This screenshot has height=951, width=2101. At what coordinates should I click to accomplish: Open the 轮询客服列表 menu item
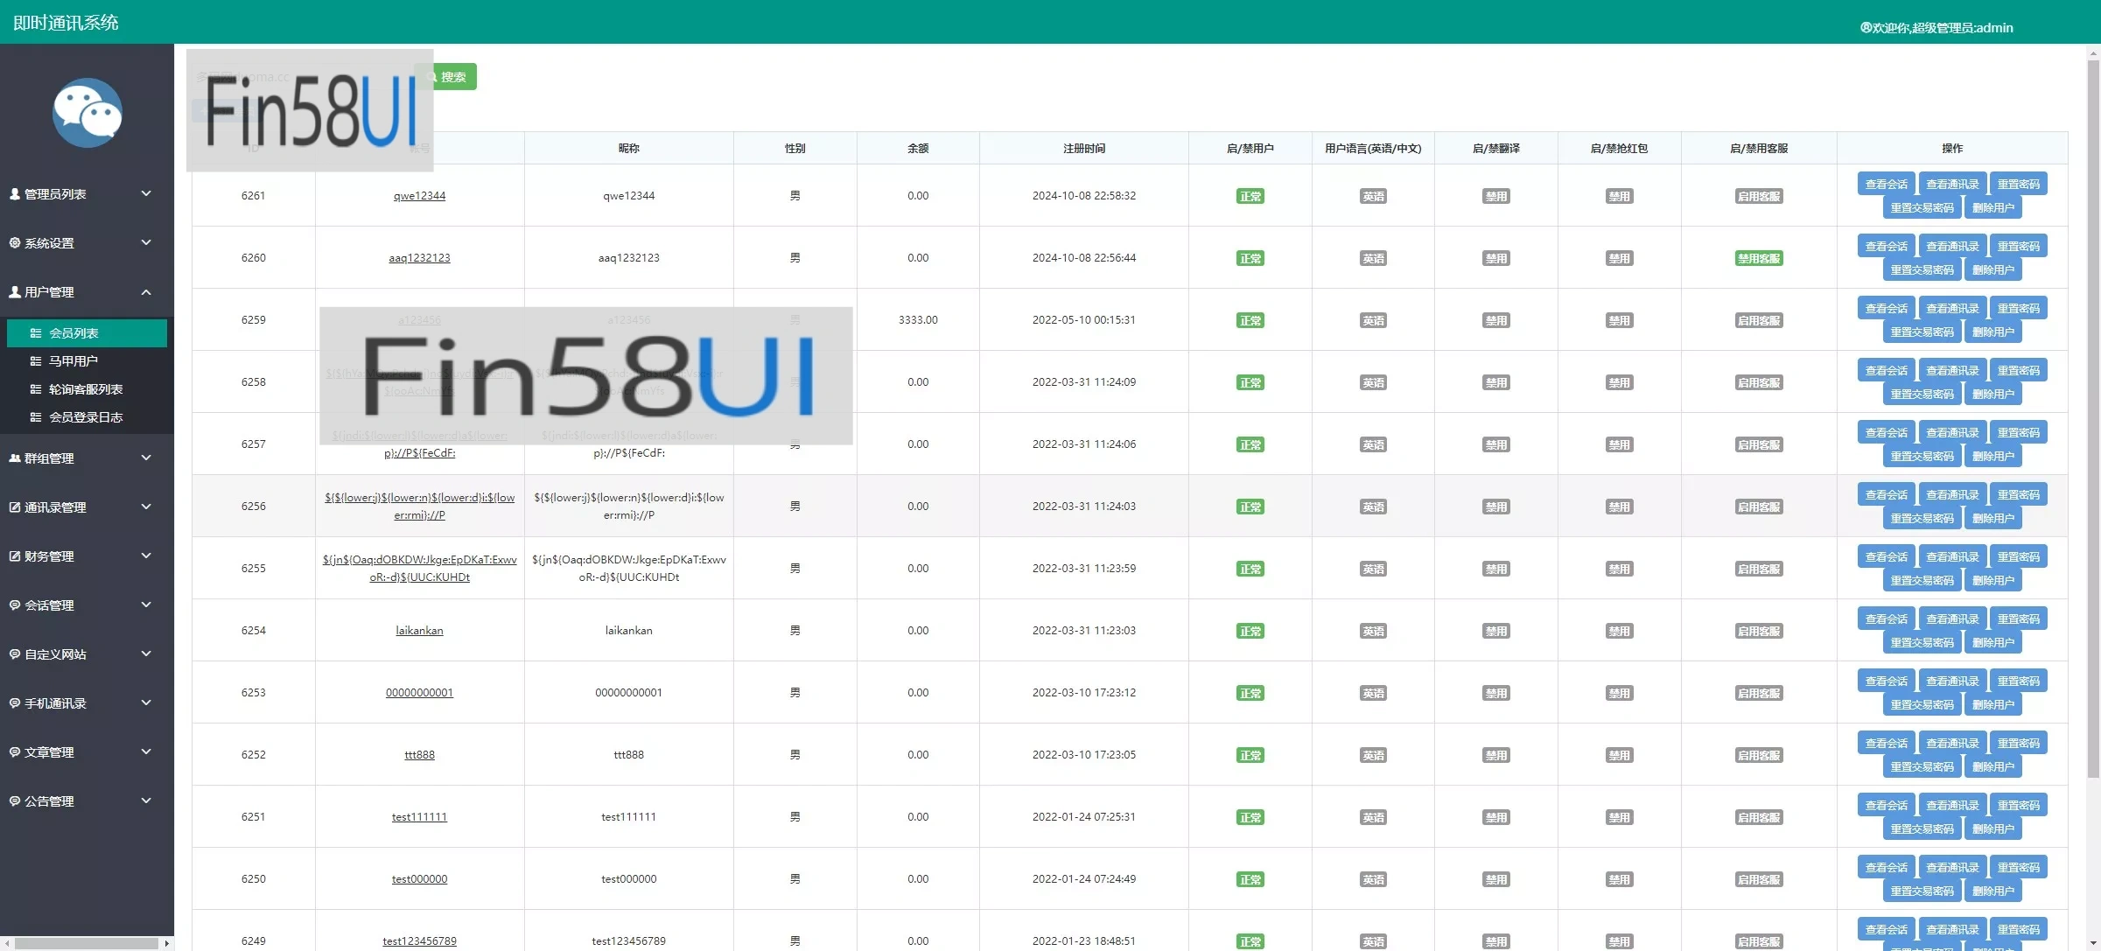(x=85, y=389)
